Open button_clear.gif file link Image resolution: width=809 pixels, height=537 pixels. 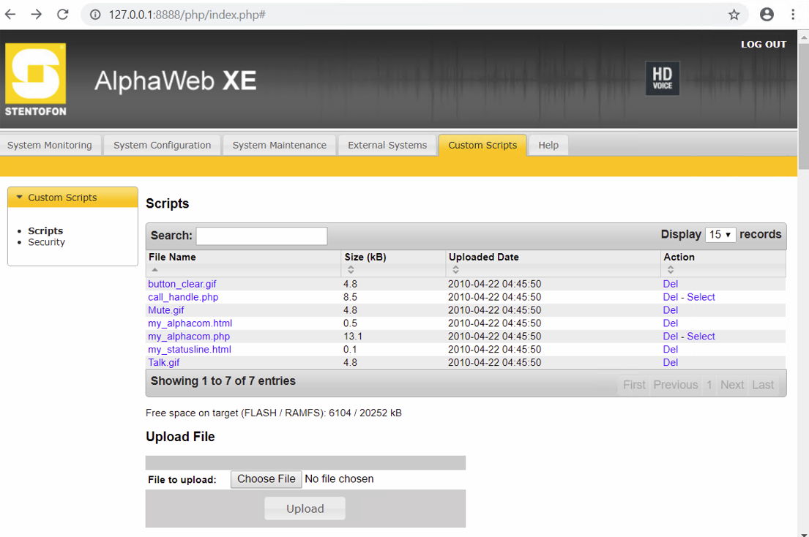182,284
